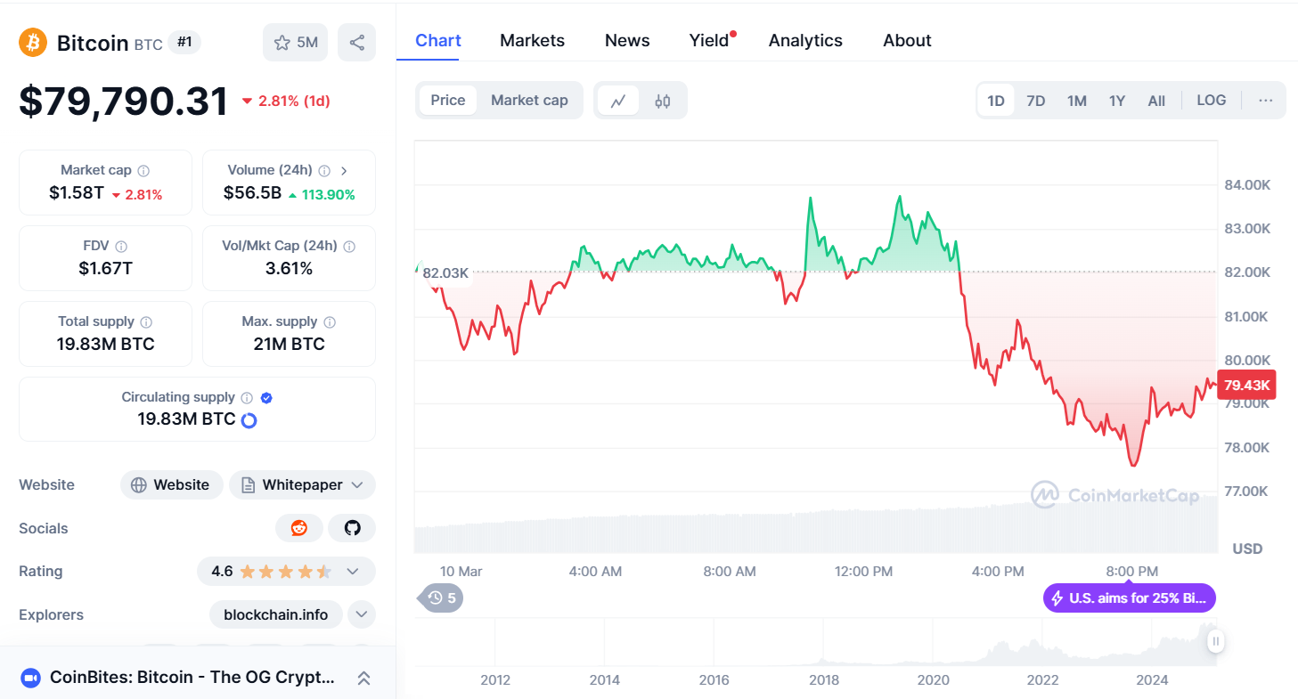This screenshot has width=1298, height=699.
Task: Click the 21M BTC max supply value
Action: [289, 345]
